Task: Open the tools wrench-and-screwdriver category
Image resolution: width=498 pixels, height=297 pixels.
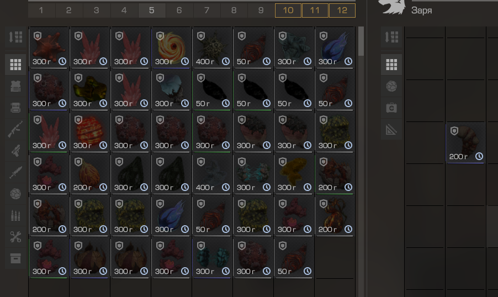Action: (15, 237)
